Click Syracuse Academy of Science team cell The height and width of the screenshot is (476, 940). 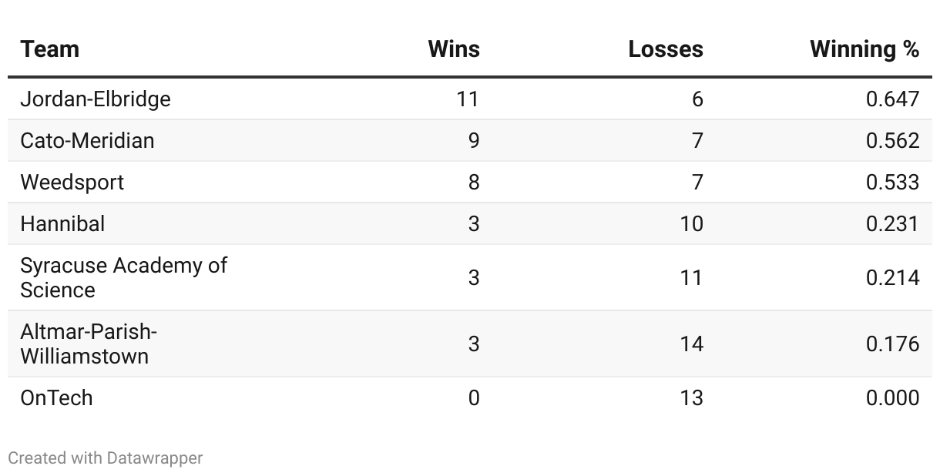tap(124, 278)
